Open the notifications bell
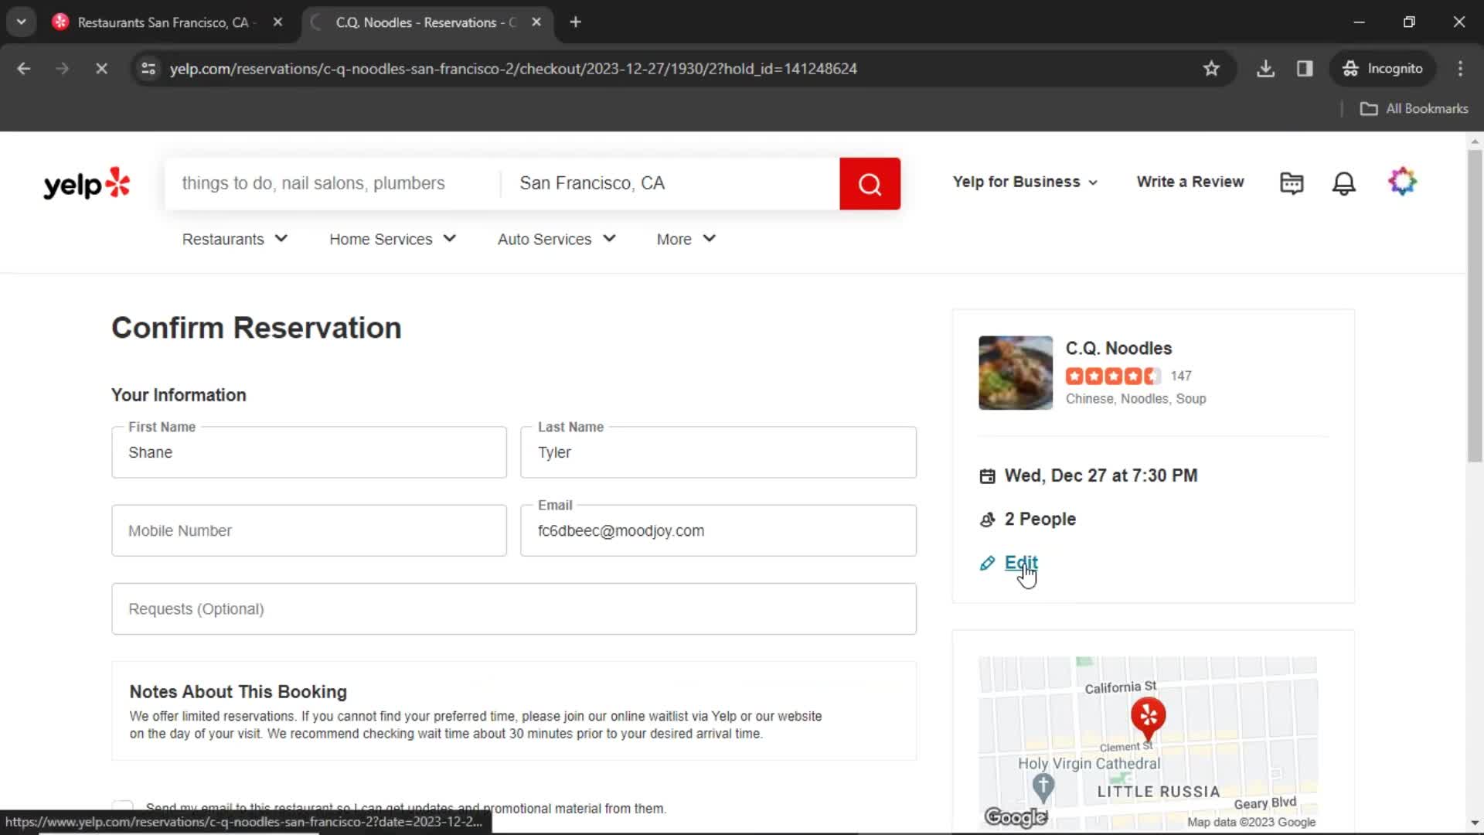The image size is (1484, 835). [x=1344, y=182]
